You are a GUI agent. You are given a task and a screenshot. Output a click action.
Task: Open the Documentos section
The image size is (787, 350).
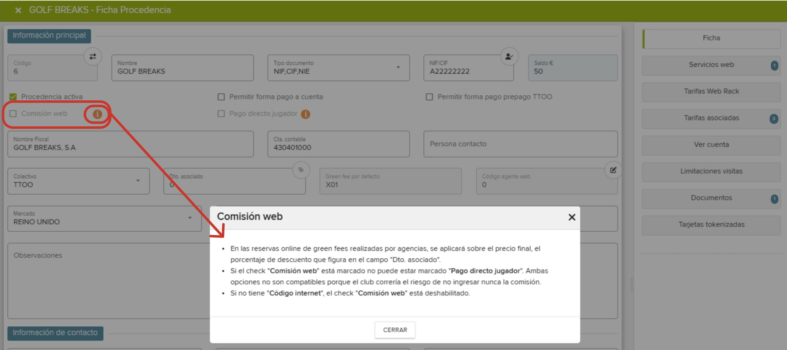tap(711, 199)
